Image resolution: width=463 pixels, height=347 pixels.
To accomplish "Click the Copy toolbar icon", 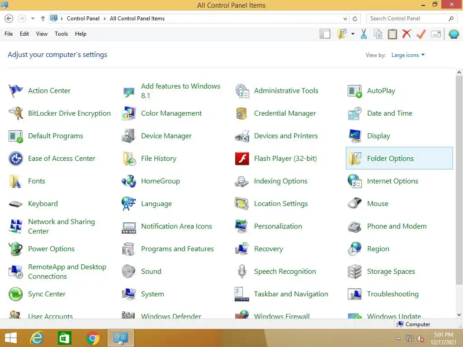I will (x=378, y=34).
